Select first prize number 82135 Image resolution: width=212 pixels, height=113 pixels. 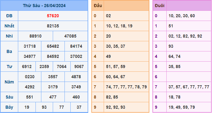53,26
